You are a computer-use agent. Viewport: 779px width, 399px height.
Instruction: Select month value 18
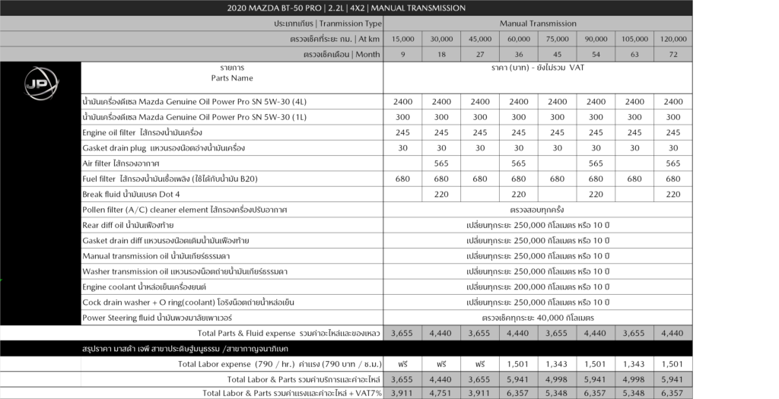441,54
